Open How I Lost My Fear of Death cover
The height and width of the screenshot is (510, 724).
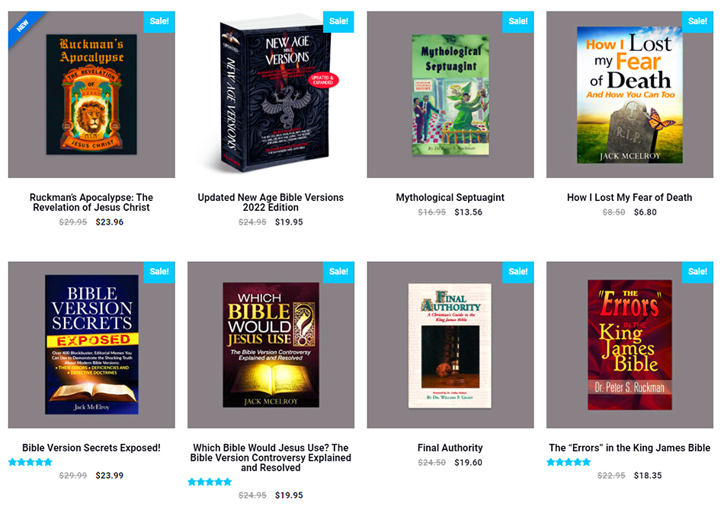[x=629, y=94]
